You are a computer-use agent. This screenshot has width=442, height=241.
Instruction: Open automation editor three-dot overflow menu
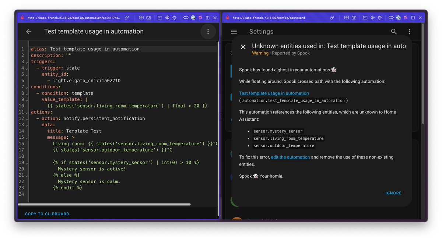[208, 32]
